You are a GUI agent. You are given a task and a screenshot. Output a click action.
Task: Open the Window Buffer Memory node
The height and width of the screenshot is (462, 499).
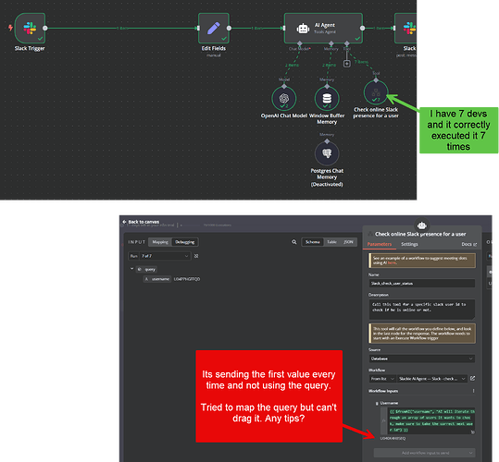327,99
